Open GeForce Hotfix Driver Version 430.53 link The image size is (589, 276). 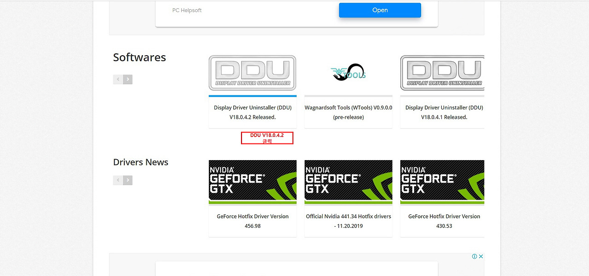[444, 221]
